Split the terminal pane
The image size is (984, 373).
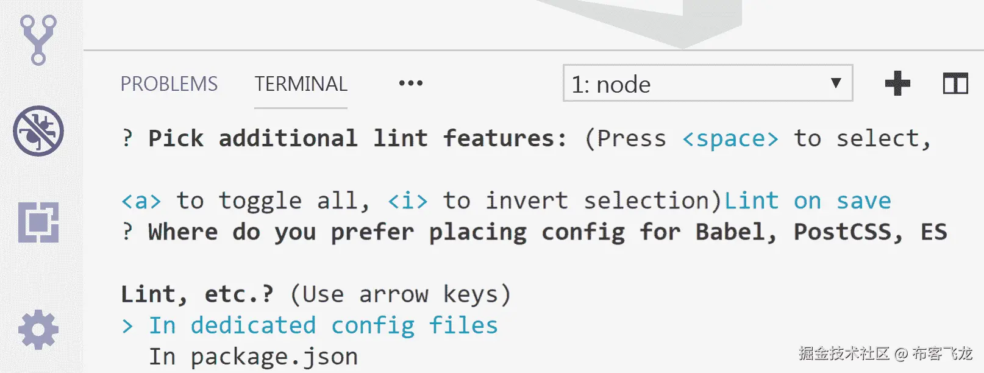point(955,83)
